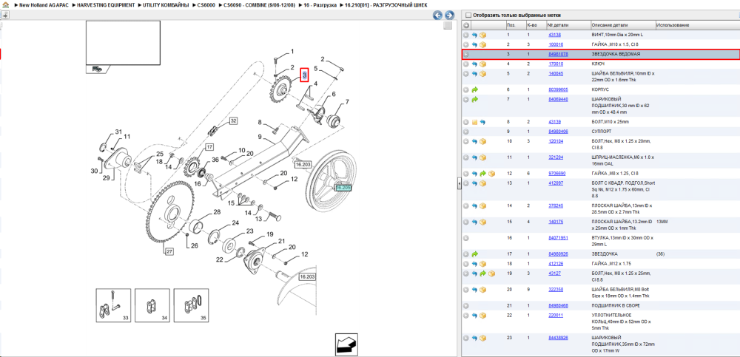This screenshot has height=357, width=740.
Task: Expand all rows via header plus button
Action: tap(465, 25)
